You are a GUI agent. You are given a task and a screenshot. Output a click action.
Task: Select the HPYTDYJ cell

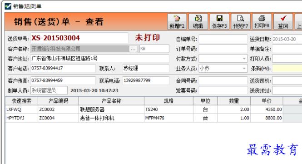click(22, 118)
